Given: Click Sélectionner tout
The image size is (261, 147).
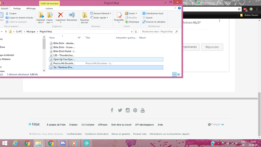Looking at the screenshot, I should (x=153, y=13).
